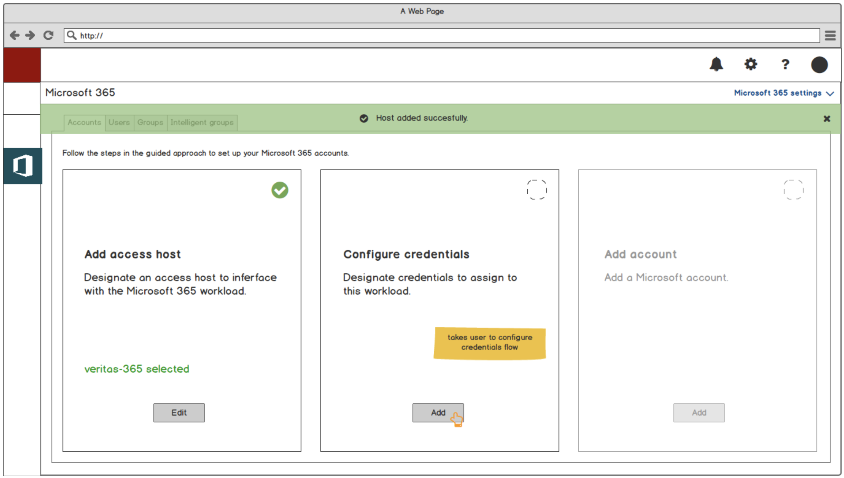Switch to the Users tab
Screen dimensions: 844x478
(x=119, y=122)
